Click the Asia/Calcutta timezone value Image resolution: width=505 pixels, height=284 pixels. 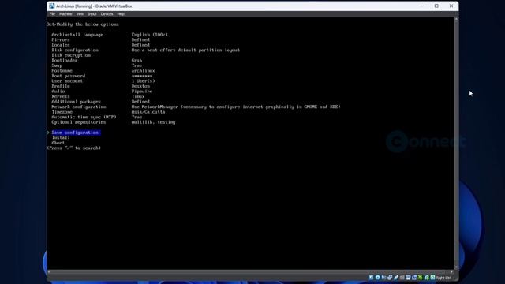tap(148, 112)
